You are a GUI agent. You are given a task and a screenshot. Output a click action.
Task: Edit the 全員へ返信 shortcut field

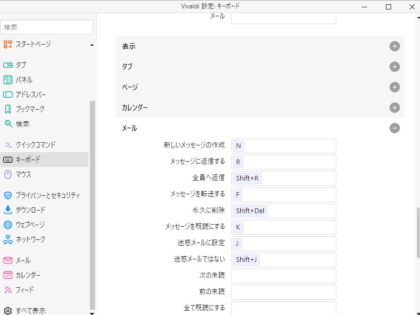pos(284,178)
